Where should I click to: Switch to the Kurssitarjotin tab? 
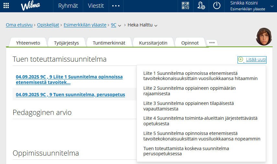[x=153, y=43]
